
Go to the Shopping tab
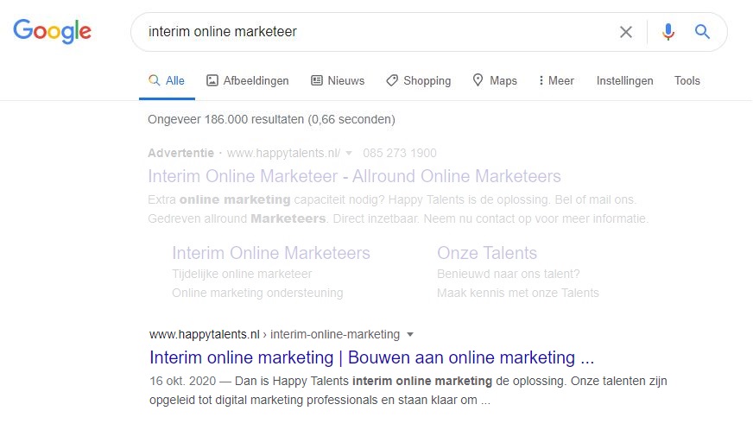419,80
